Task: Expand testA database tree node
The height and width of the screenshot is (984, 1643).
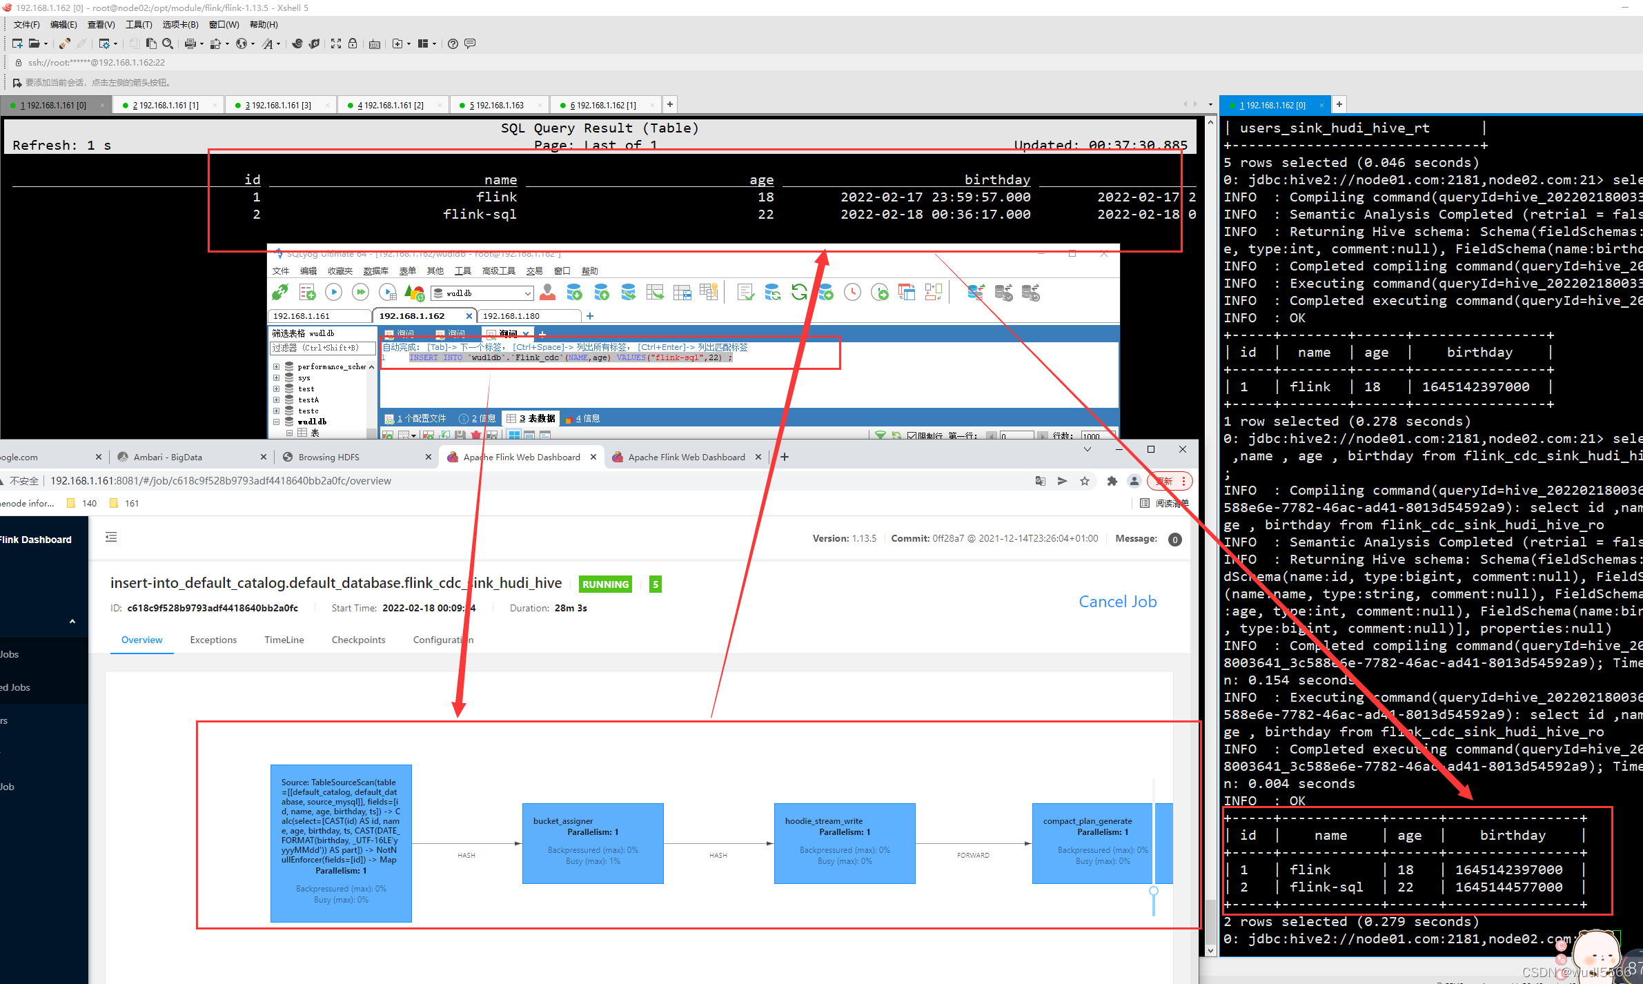Action: tap(277, 400)
